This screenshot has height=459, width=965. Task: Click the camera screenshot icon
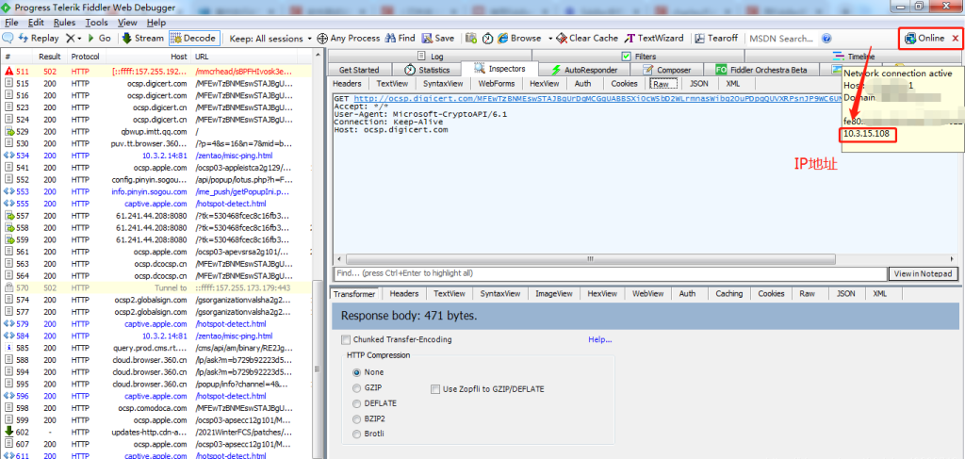click(471, 38)
